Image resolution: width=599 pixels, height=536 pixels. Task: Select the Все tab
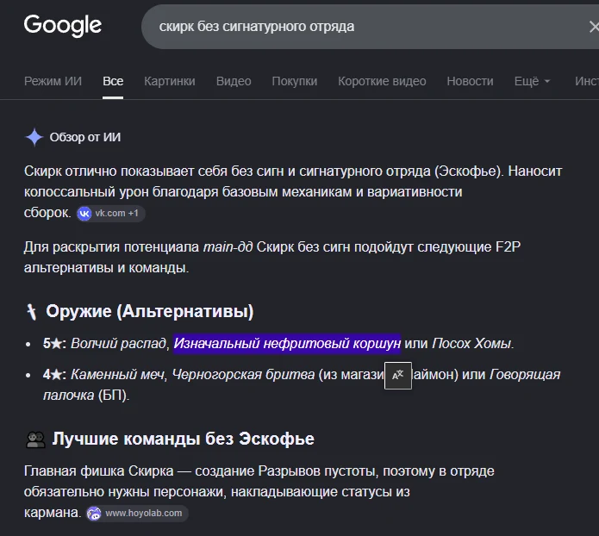(x=113, y=81)
